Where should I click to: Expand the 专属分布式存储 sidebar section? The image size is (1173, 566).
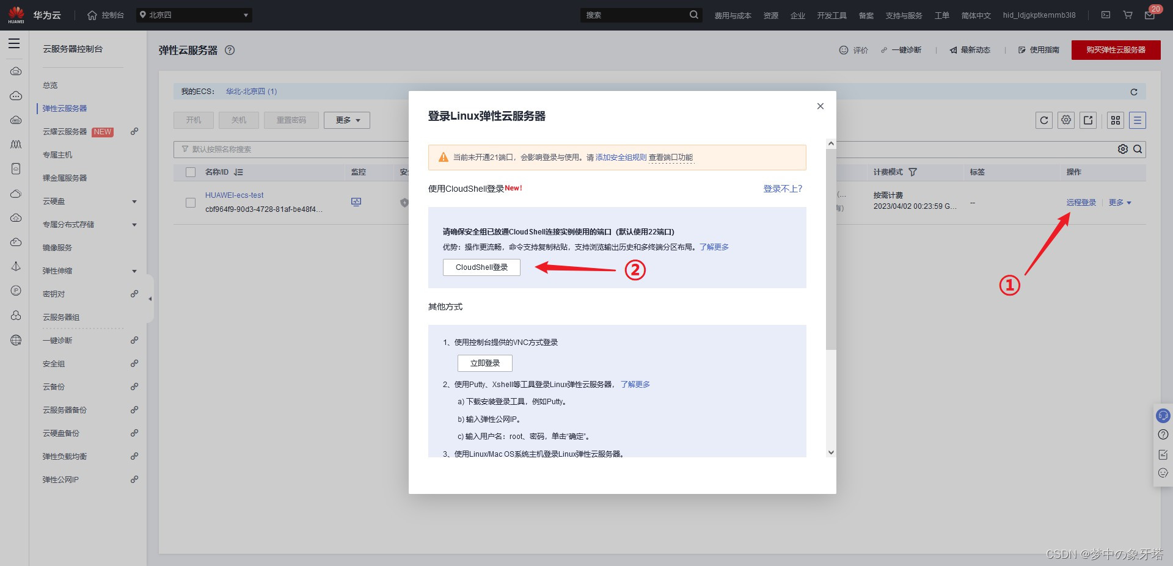[x=134, y=225]
